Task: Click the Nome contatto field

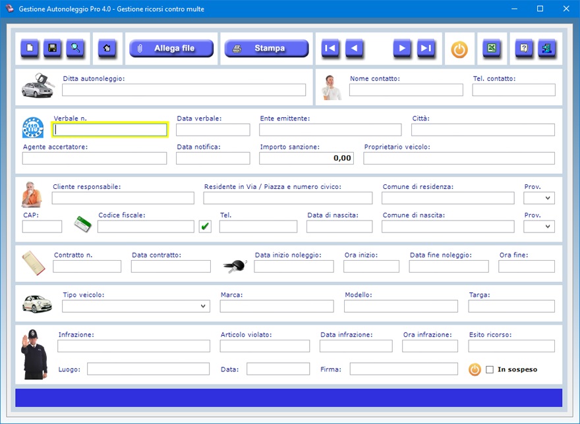Action: pyautogui.click(x=406, y=90)
